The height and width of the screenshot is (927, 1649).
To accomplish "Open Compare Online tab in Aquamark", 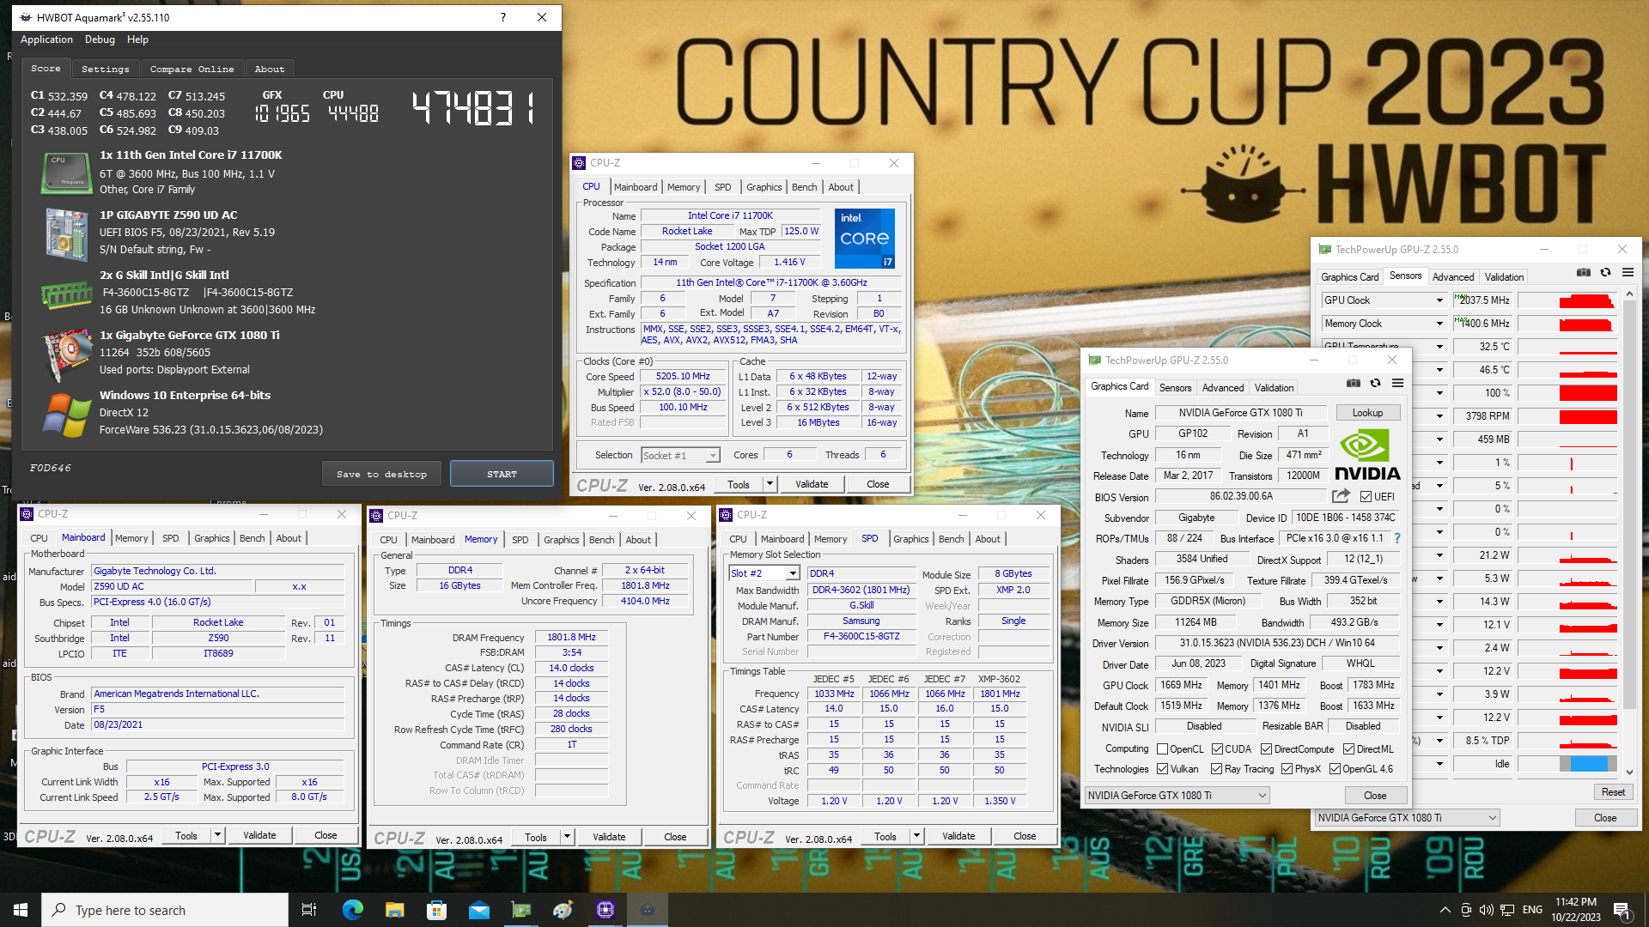I will [x=192, y=69].
